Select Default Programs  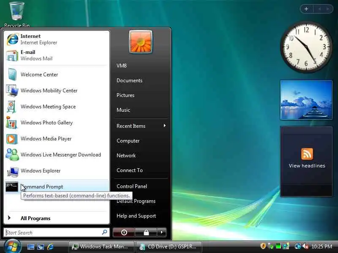pos(136,201)
